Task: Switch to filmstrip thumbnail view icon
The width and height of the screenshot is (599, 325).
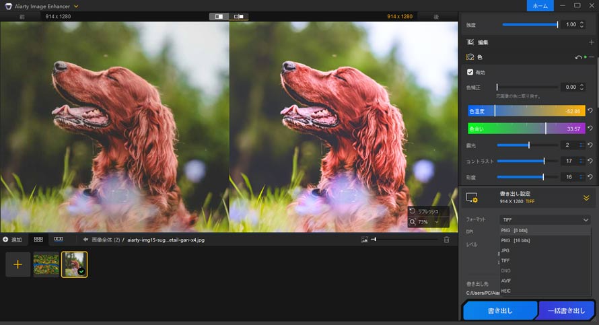Action: click(59, 240)
